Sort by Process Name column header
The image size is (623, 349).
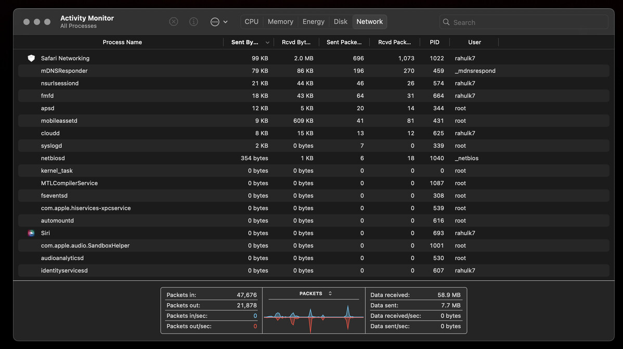pyautogui.click(x=122, y=42)
